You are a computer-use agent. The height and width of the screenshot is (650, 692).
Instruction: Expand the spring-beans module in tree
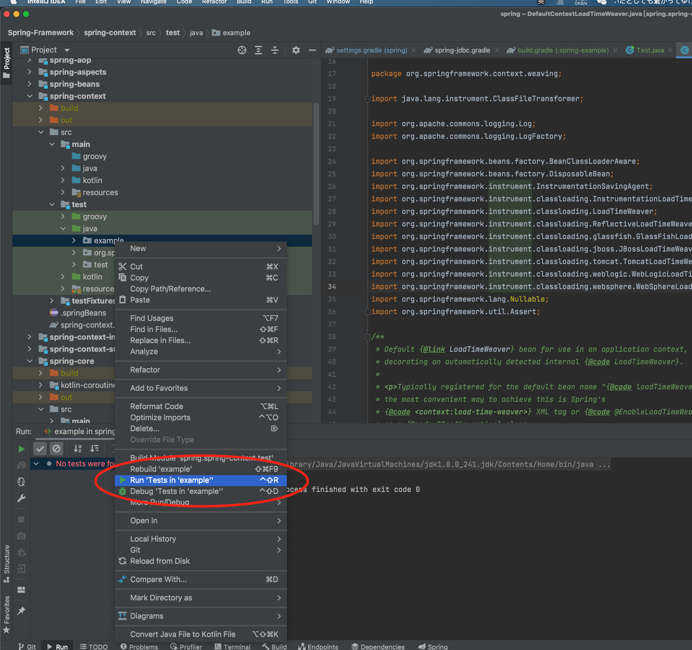(30, 84)
